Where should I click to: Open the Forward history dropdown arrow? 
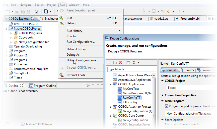[x=183, y=11]
